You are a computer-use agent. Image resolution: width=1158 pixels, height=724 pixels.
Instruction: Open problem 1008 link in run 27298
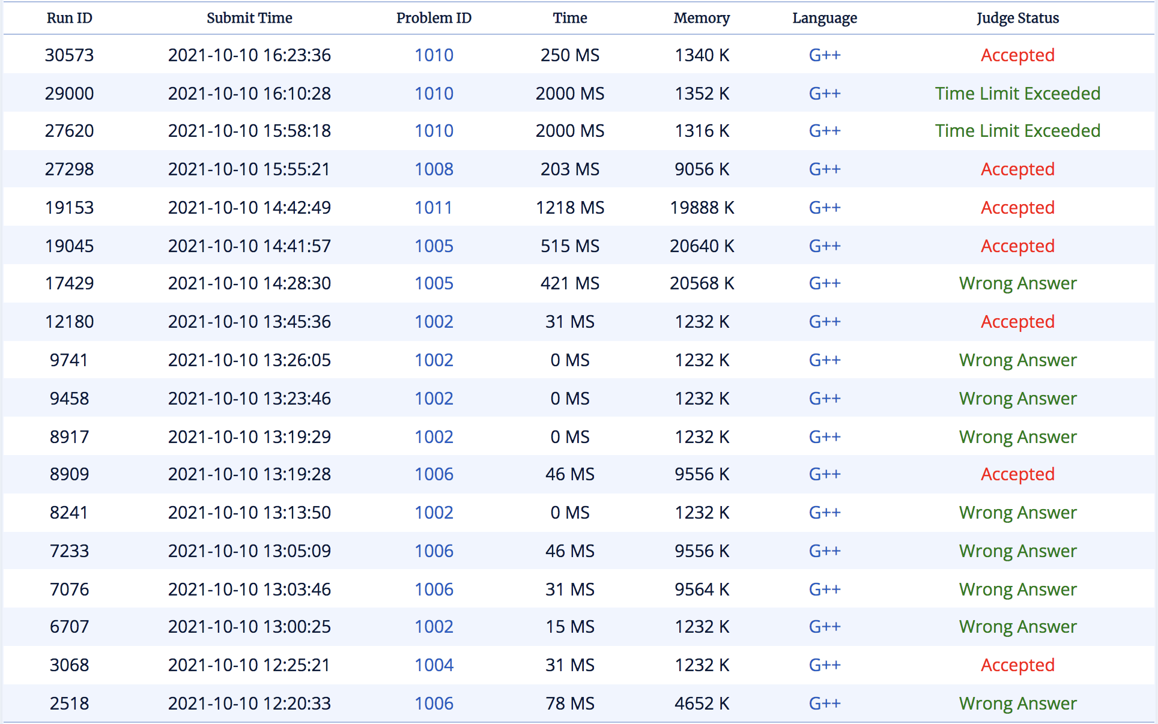(x=434, y=169)
